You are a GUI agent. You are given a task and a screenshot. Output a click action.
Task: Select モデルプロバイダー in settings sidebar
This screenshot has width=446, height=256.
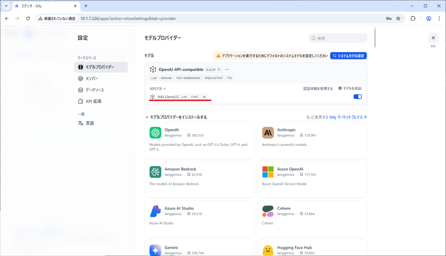(101, 67)
